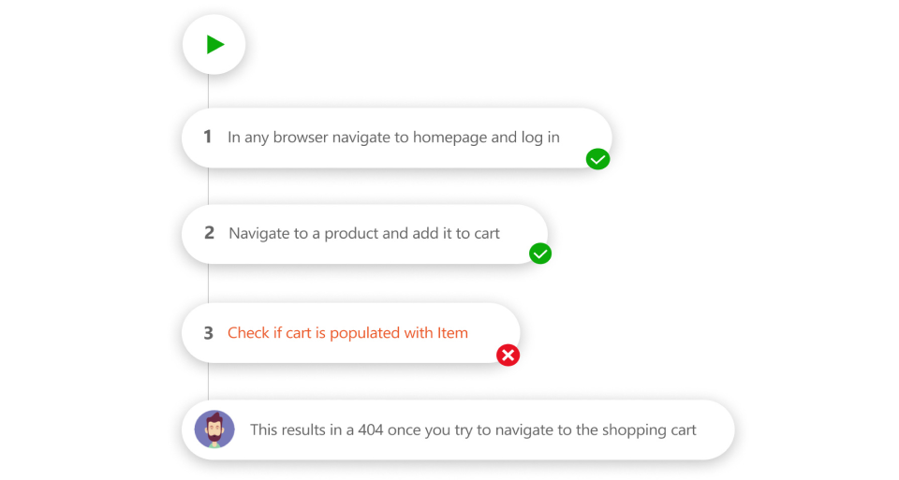Select step number 1 label
The height and width of the screenshot is (480, 899).
(x=208, y=137)
